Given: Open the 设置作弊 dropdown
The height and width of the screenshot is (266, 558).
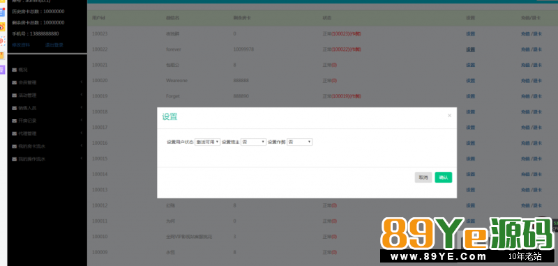Looking at the screenshot, I should (x=300, y=142).
